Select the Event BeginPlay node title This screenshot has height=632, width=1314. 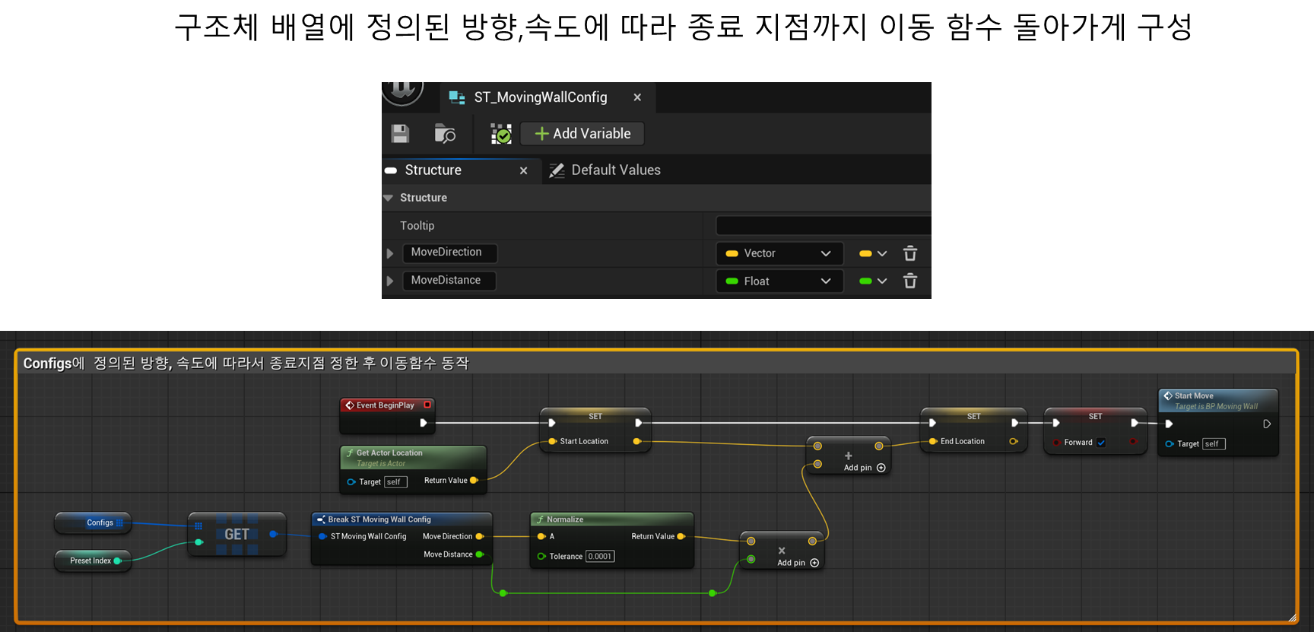(385, 405)
